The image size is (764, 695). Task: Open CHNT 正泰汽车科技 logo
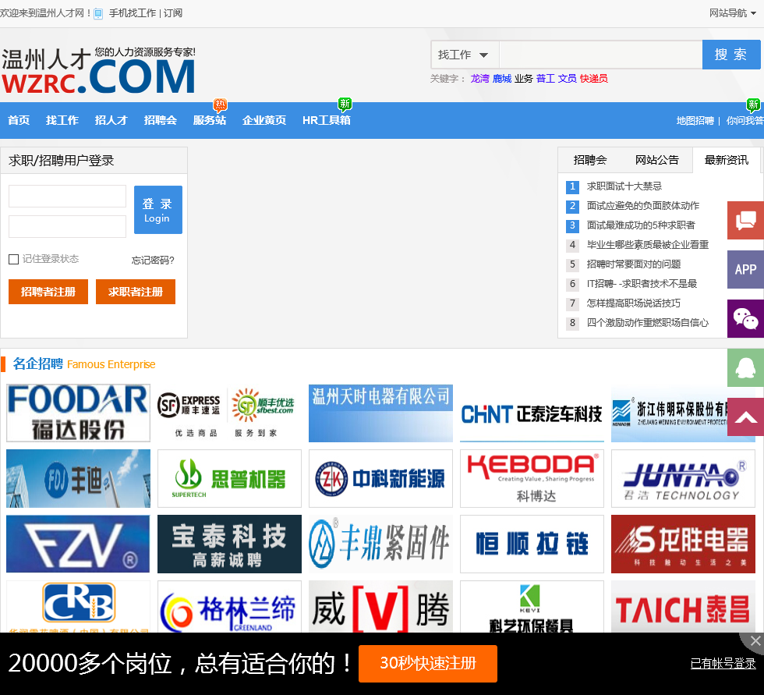click(532, 413)
